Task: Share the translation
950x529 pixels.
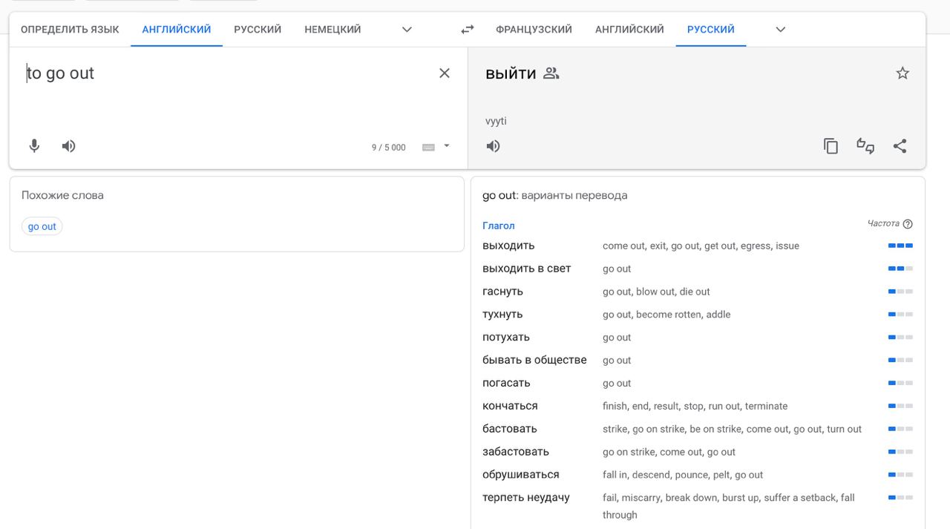Action: 900,146
